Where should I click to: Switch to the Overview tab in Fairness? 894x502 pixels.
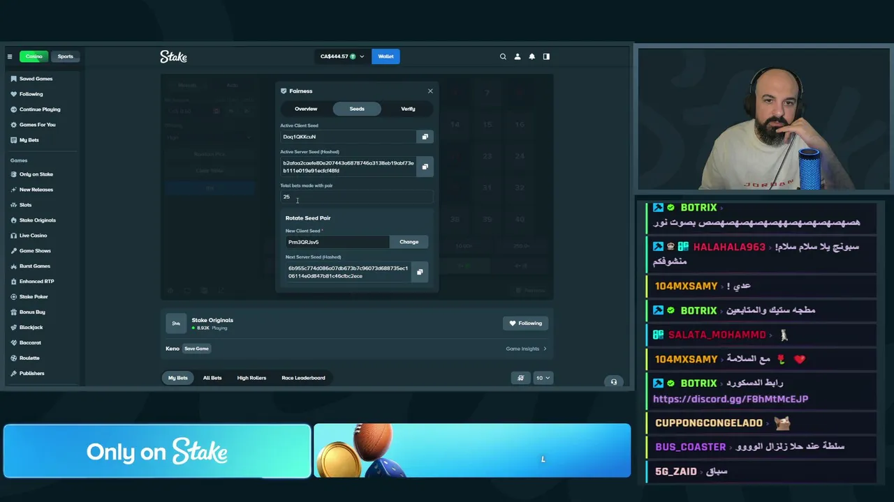[306, 109]
